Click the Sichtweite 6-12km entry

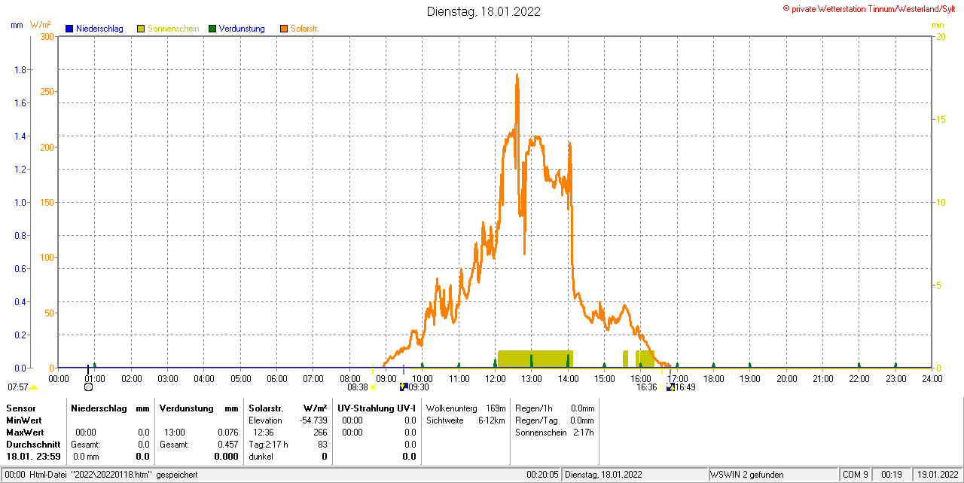point(465,420)
